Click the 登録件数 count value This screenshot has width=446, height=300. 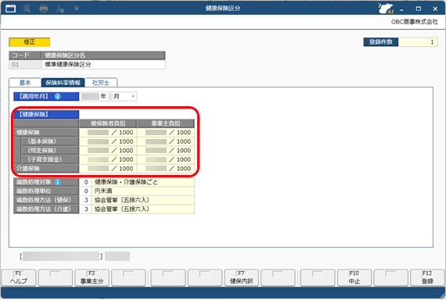pos(418,42)
